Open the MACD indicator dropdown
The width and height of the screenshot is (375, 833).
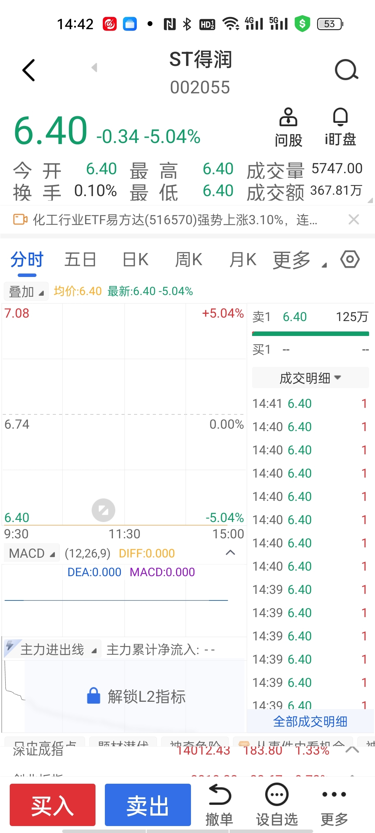(x=32, y=553)
